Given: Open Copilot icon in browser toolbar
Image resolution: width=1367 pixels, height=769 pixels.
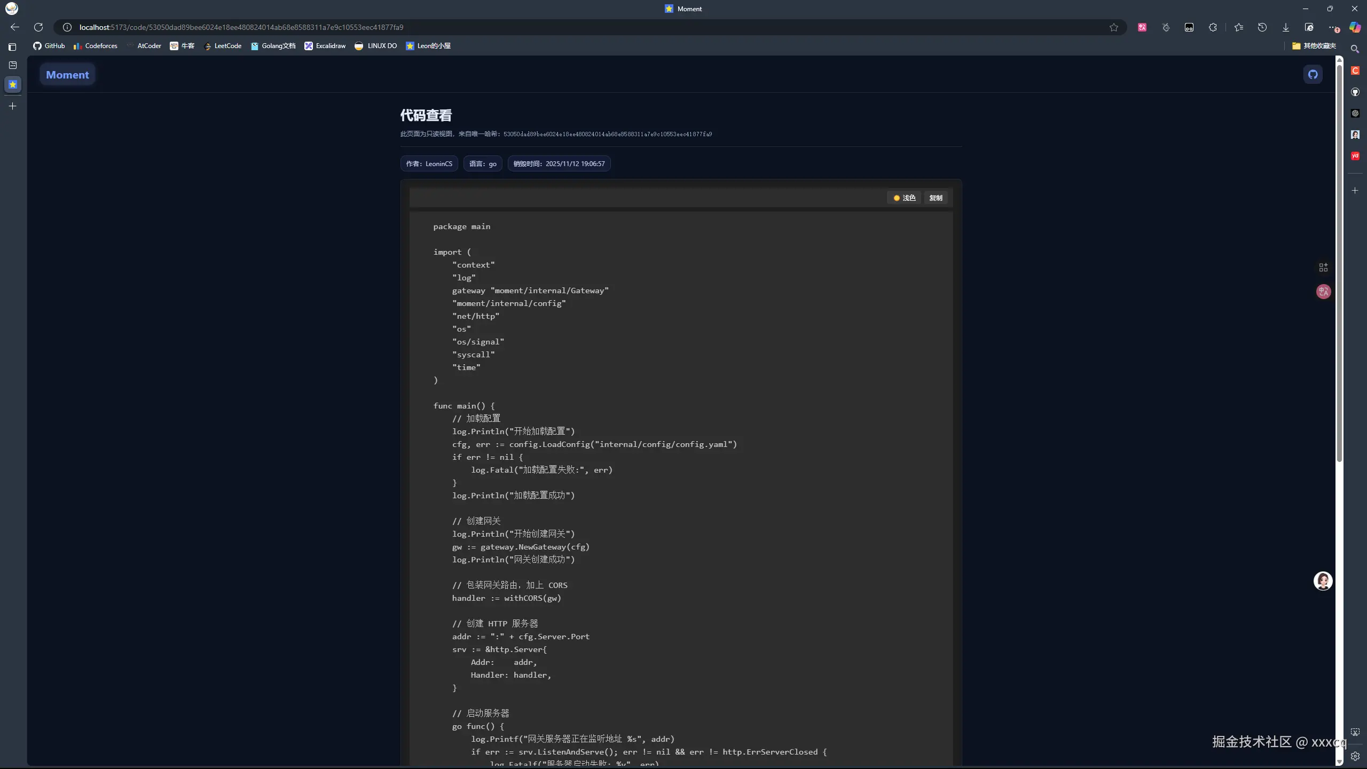Looking at the screenshot, I should (x=1355, y=27).
